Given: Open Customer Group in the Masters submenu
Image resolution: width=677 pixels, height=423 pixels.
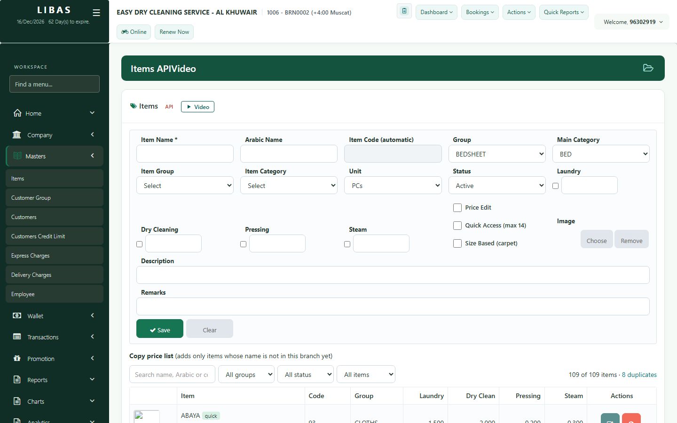Looking at the screenshot, I should tap(55, 197).
